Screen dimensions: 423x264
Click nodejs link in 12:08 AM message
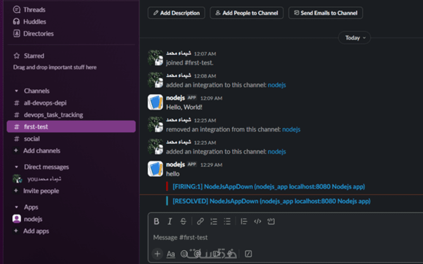click(277, 85)
